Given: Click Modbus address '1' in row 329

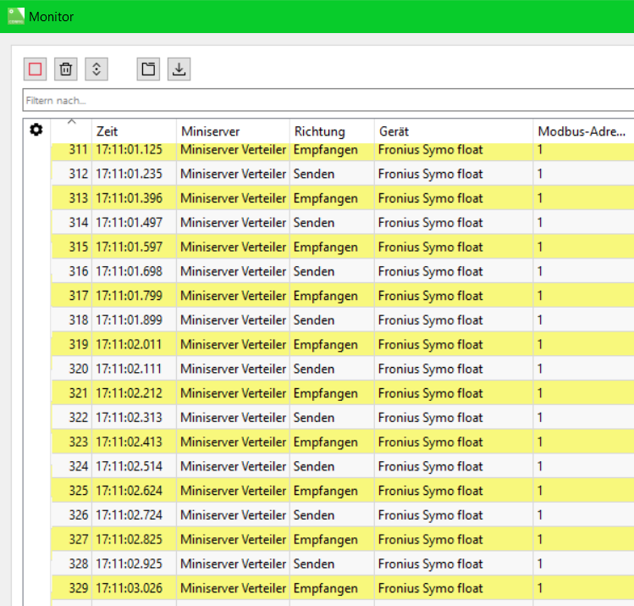Looking at the screenshot, I should click(540, 588).
